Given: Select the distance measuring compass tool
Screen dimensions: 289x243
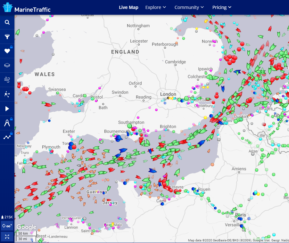Looking at the screenshot, I should pyautogui.click(x=7, y=123).
